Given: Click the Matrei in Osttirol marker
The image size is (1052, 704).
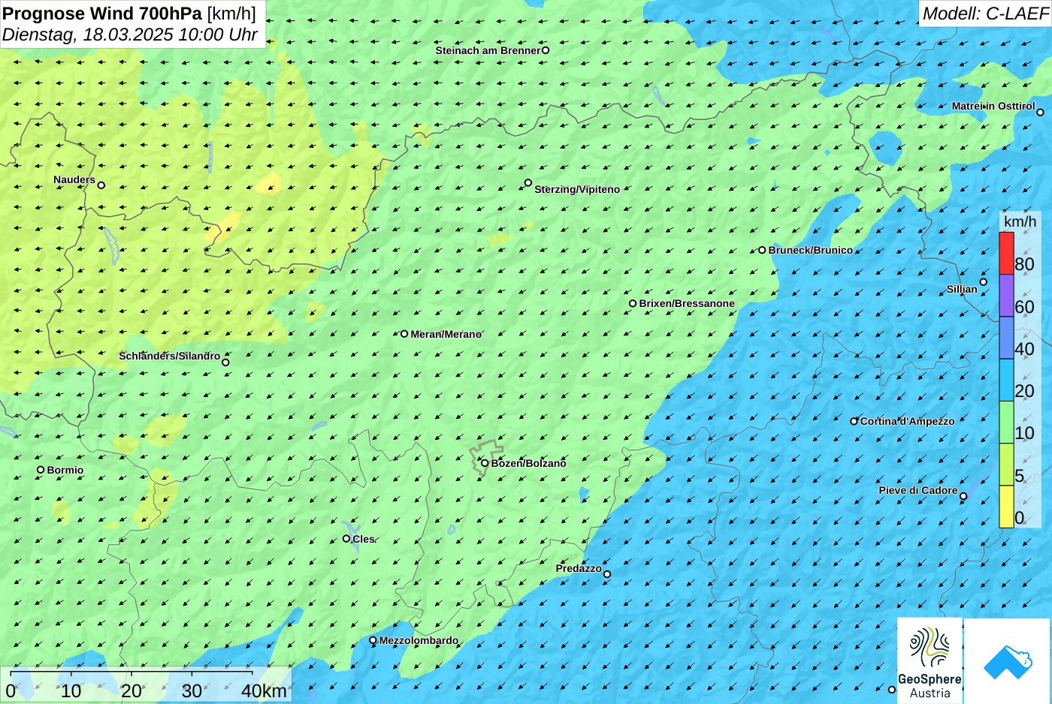Looking at the screenshot, I should [x=1041, y=113].
